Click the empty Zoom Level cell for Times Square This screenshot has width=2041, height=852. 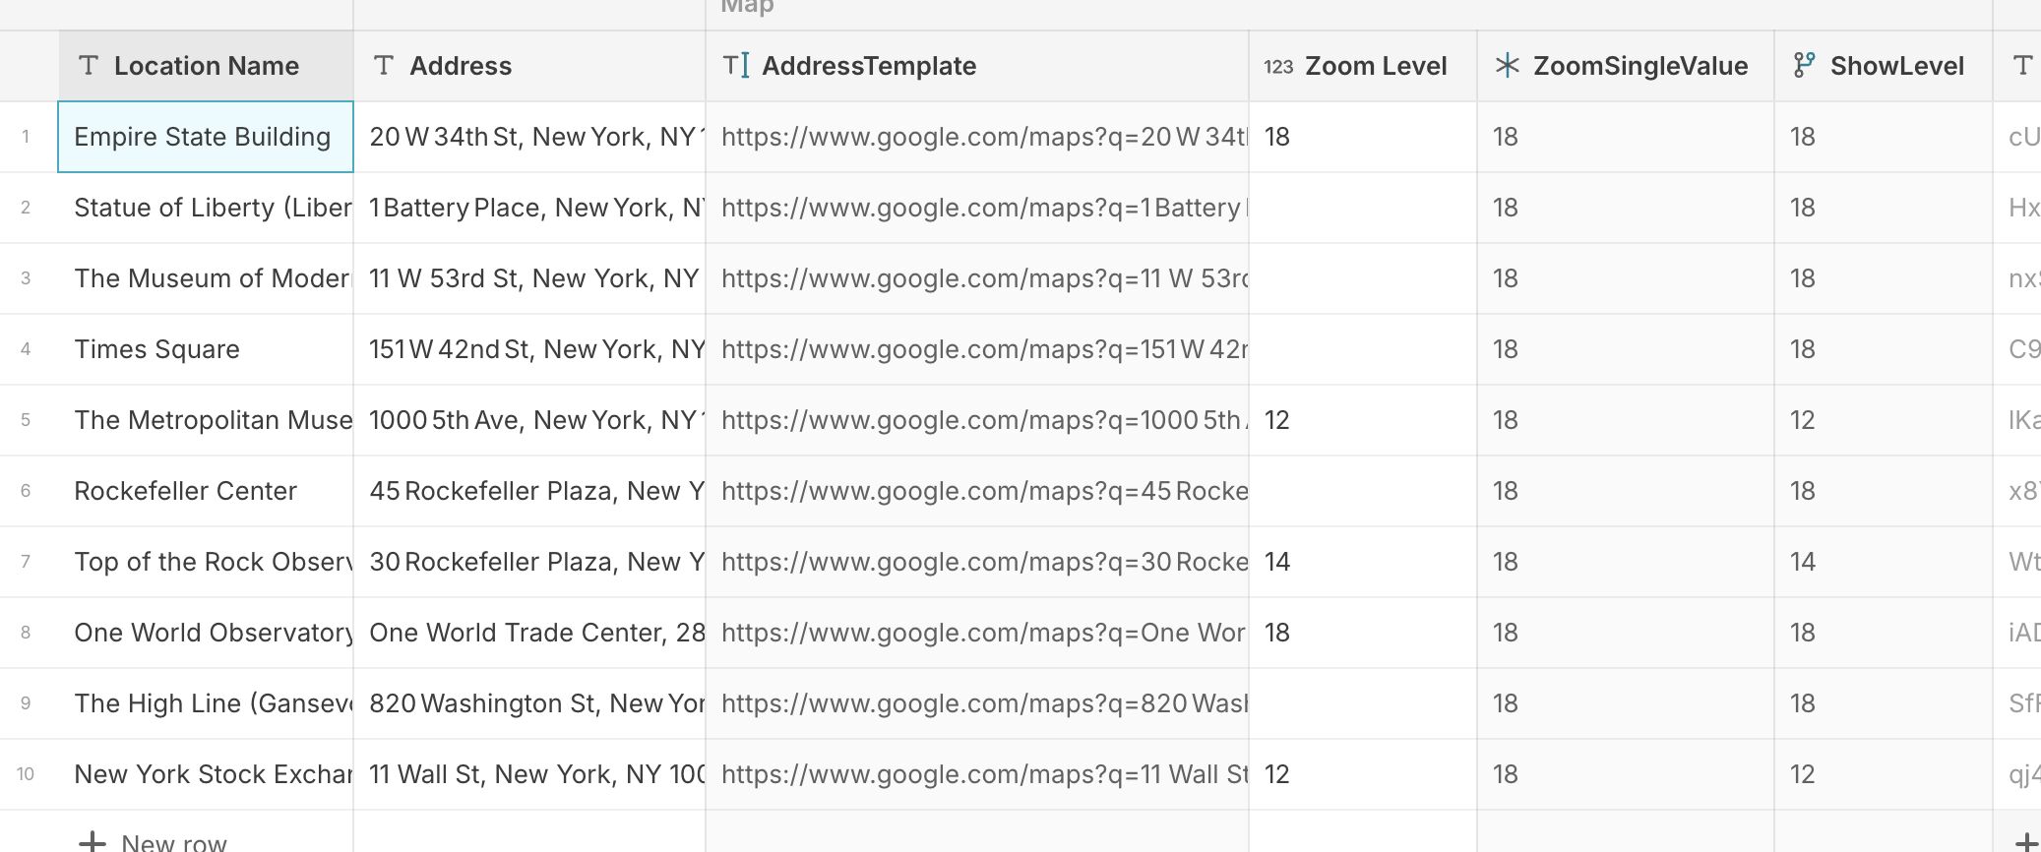point(1363,349)
